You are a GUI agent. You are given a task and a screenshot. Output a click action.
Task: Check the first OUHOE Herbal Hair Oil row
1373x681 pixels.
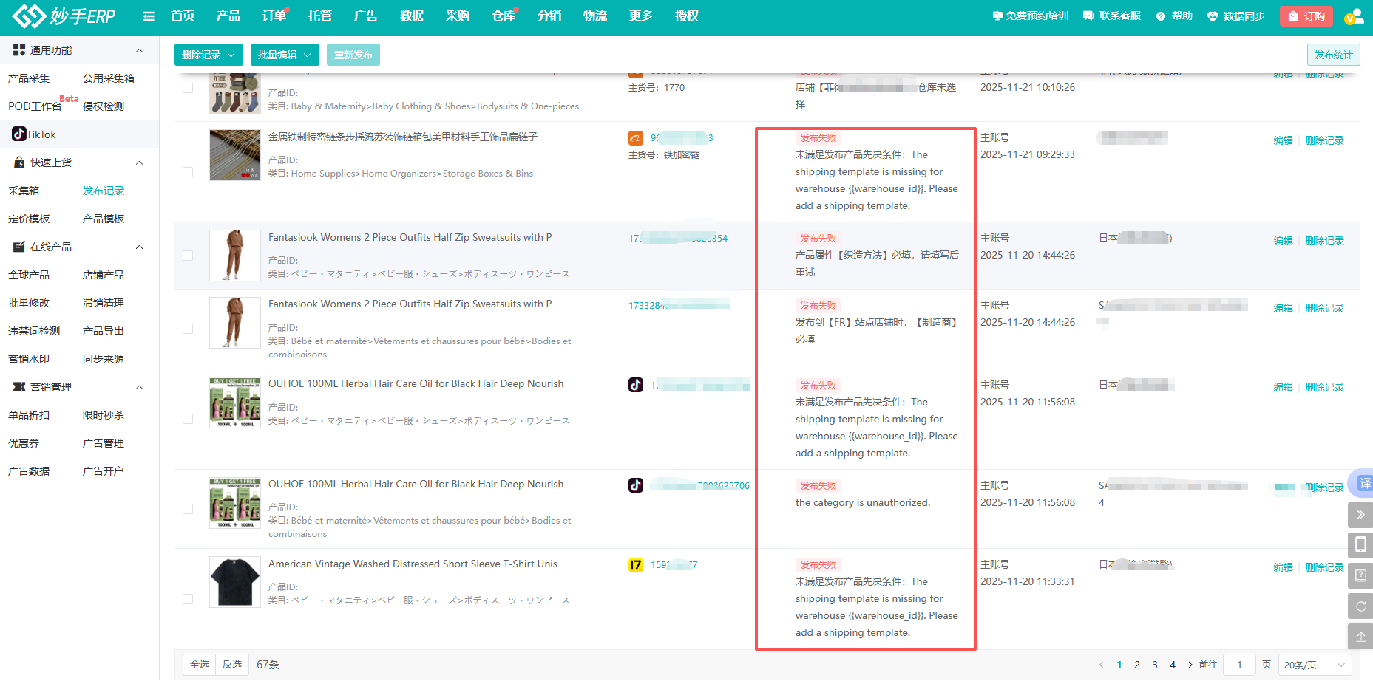pos(188,419)
